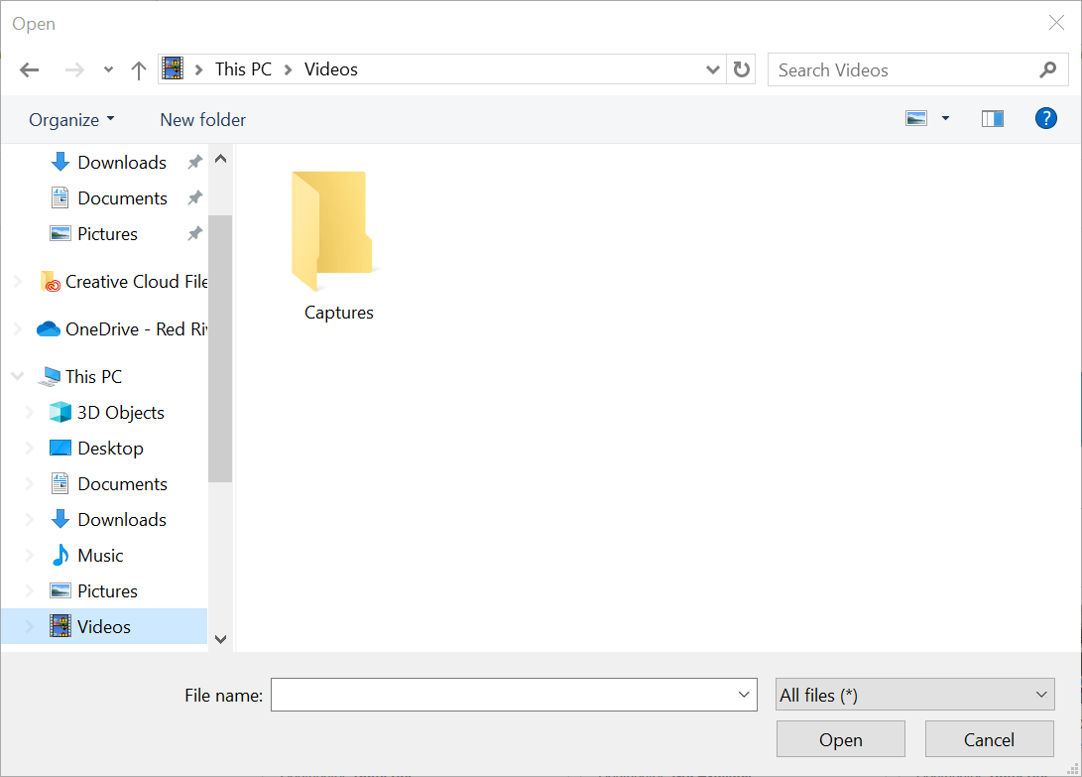Viewport: 1082px width, 777px height.
Task: Open the File name history dropdown
Action: tap(745, 696)
